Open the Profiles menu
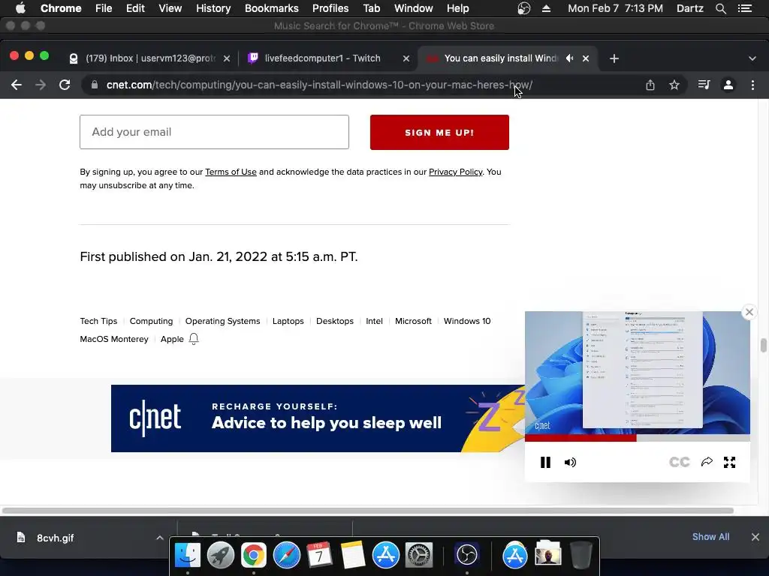The image size is (769, 576). coord(330,8)
